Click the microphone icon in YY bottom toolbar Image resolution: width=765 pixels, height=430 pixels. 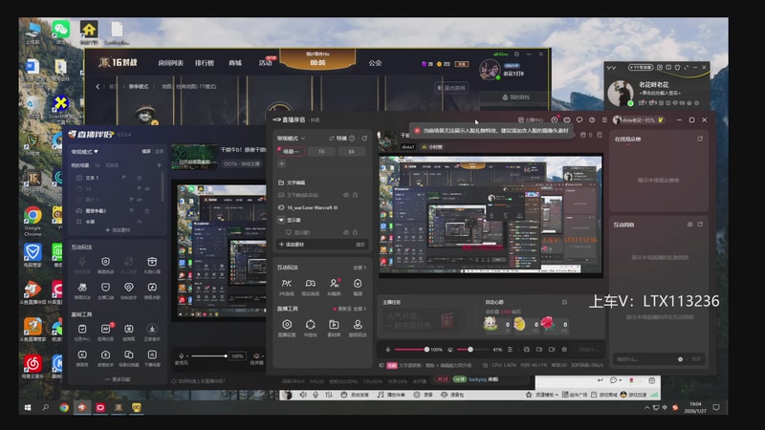(316, 395)
